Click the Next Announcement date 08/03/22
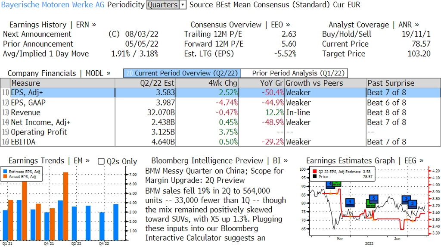 [x=142, y=34]
